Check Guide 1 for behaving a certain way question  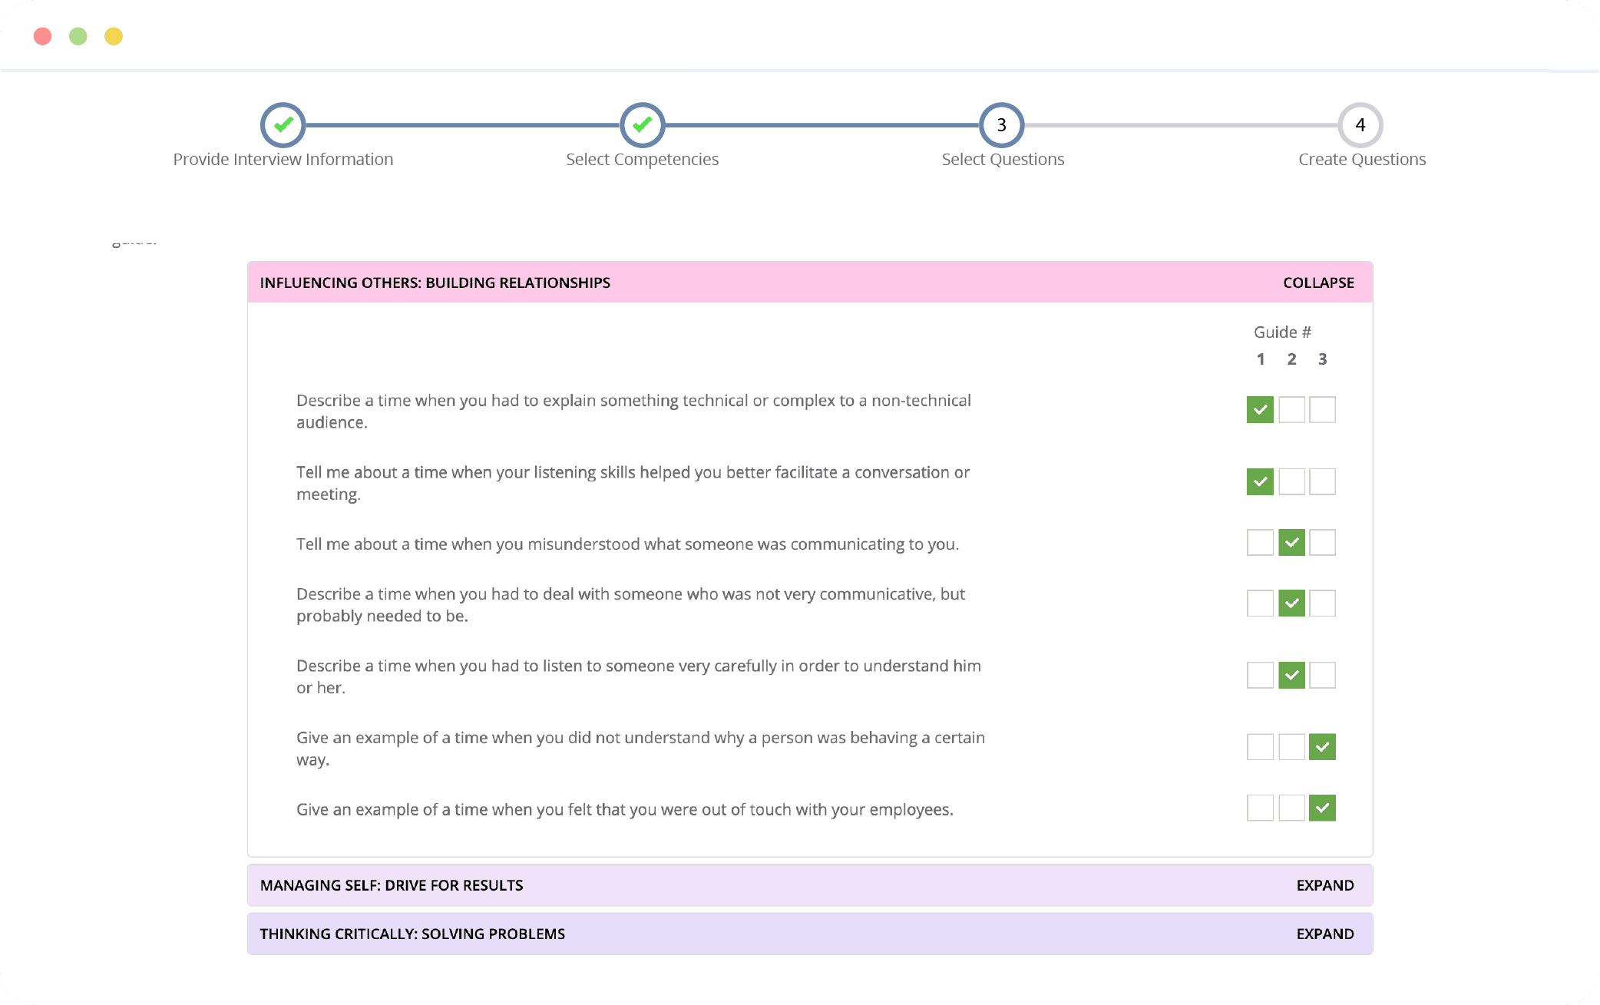(1260, 746)
